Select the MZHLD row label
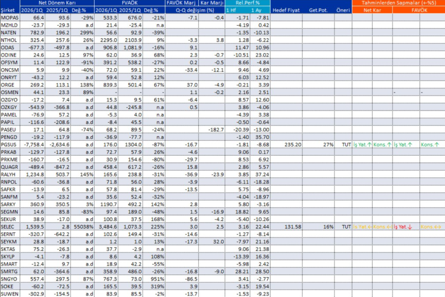Image resolution: width=445 pixels, height=297 pixels. 10,25
